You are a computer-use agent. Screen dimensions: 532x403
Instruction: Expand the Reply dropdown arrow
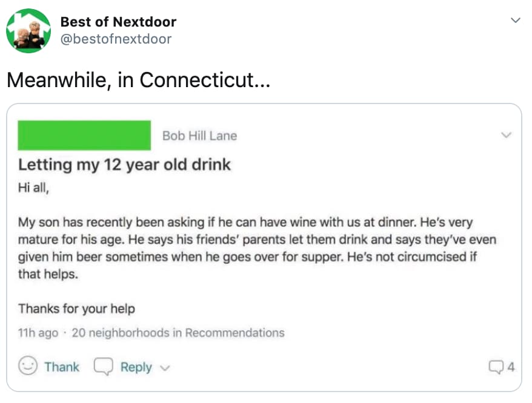tap(165, 368)
